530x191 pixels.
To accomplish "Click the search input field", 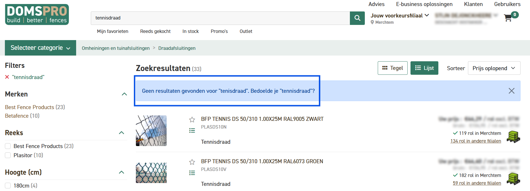I will [220, 18].
